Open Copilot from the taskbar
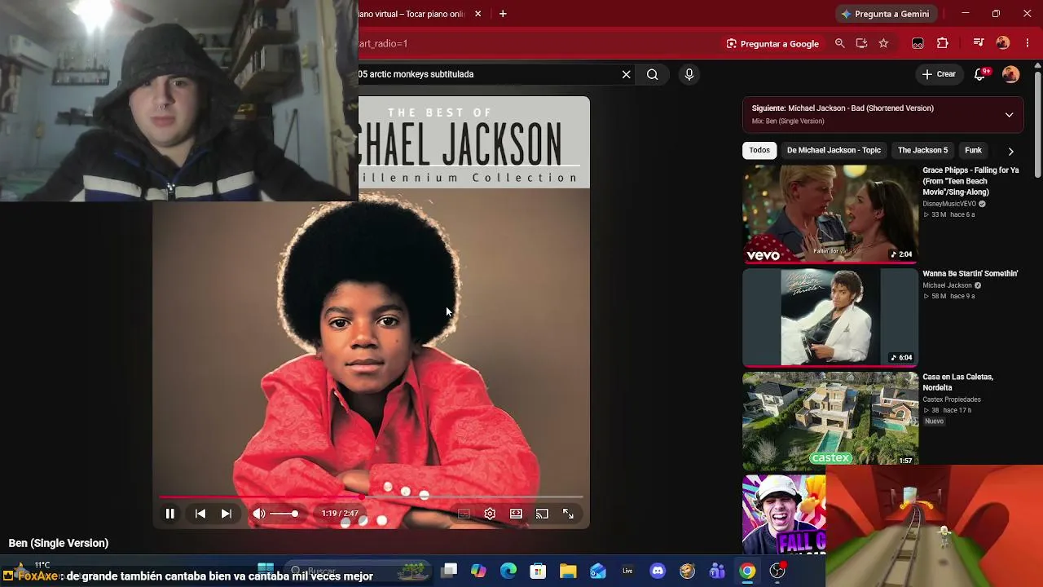 pos(478,571)
